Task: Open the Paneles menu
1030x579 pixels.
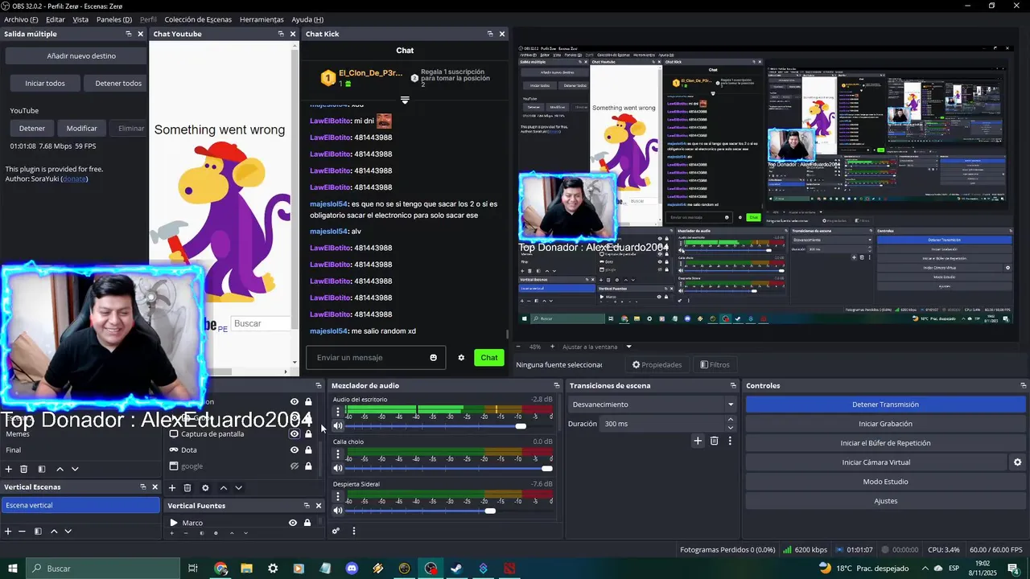Action: pos(114,19)
